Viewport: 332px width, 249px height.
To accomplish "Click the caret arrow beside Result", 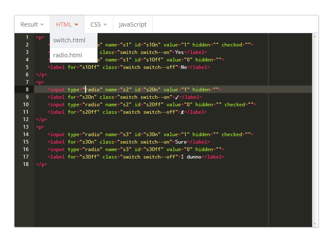I will click(42, 25).
